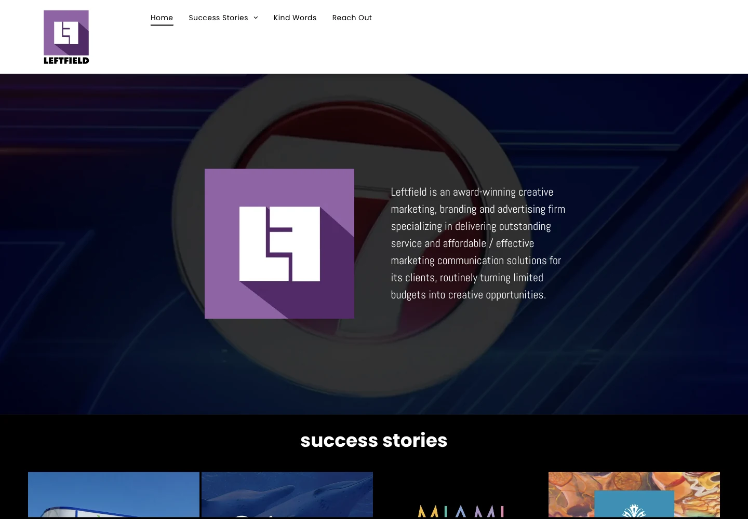Open the Home menu item
The image size is (748, 519).
(162, 18)
